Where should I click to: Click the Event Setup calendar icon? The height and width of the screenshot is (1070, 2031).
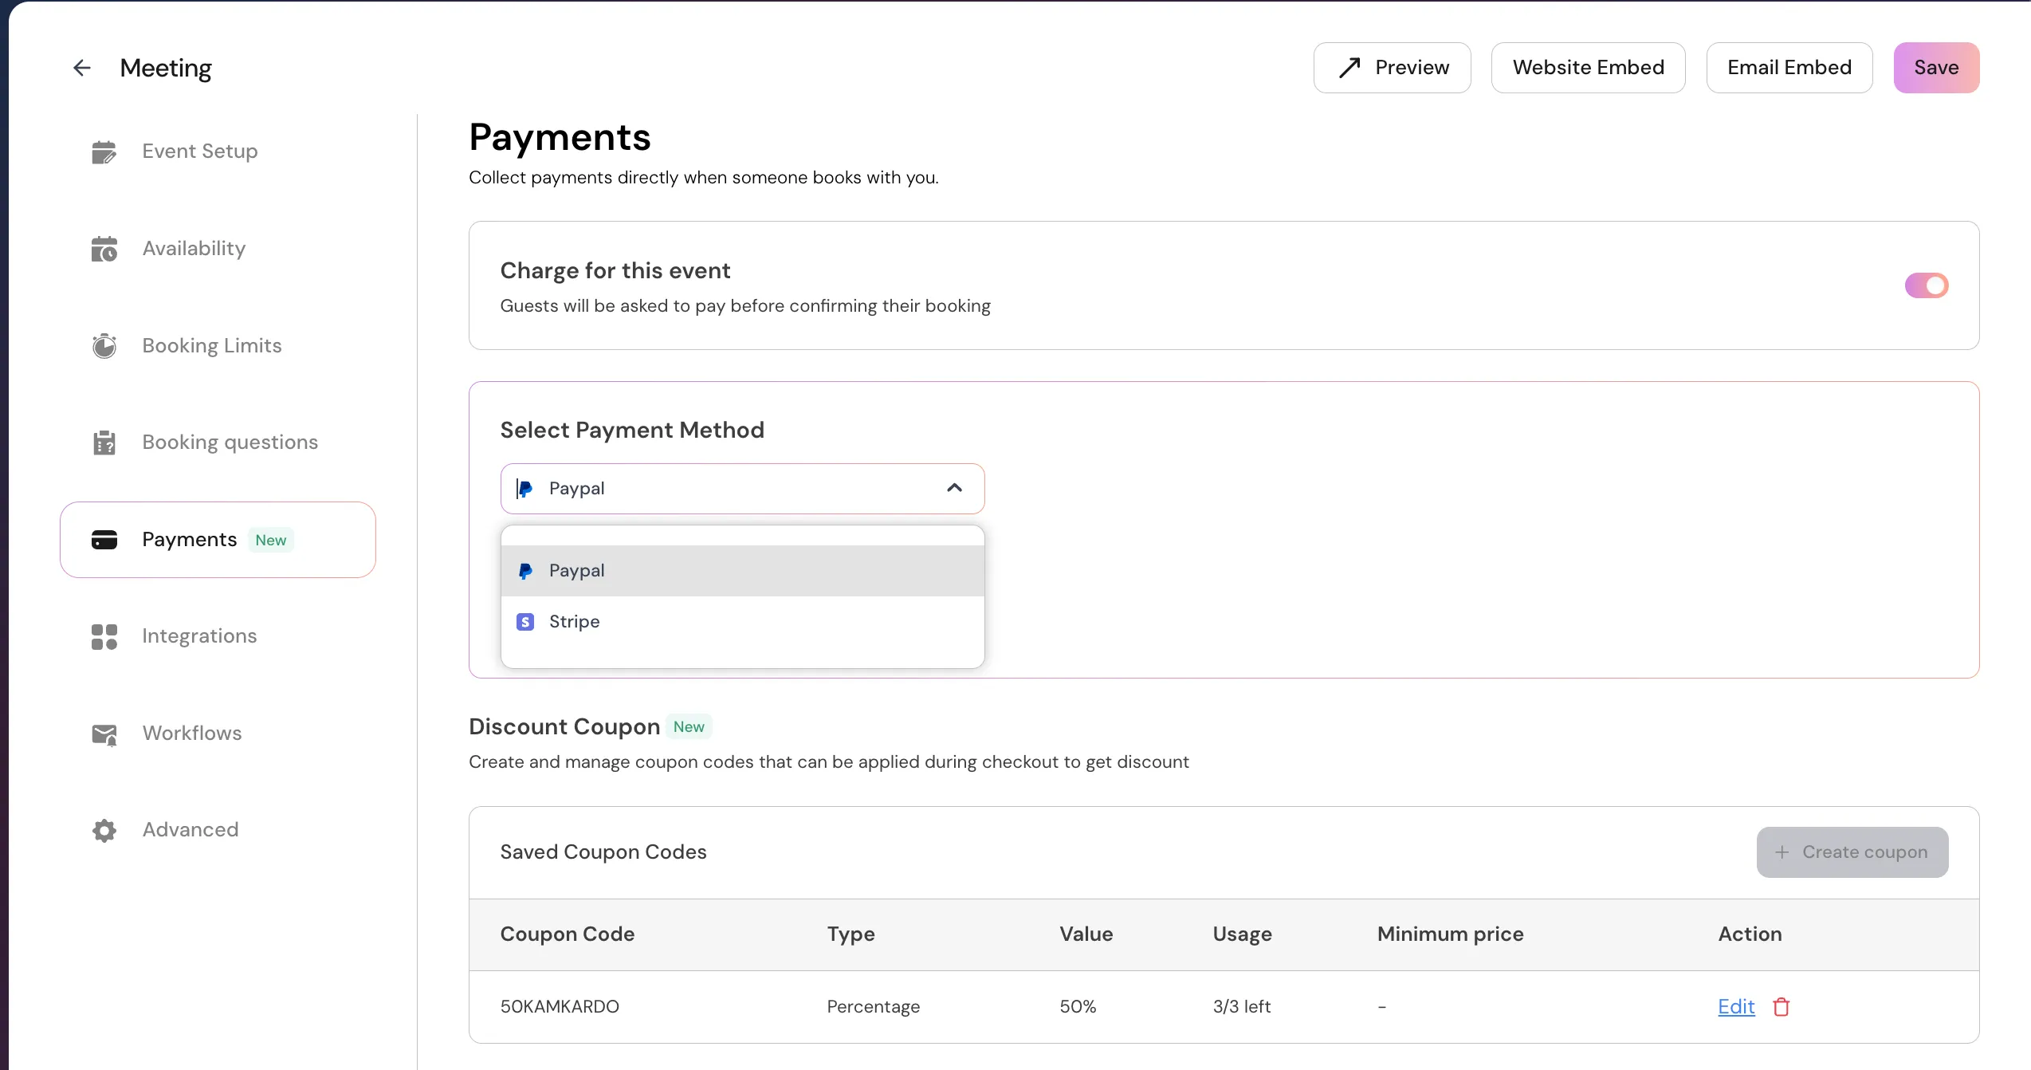pos(104,151)
